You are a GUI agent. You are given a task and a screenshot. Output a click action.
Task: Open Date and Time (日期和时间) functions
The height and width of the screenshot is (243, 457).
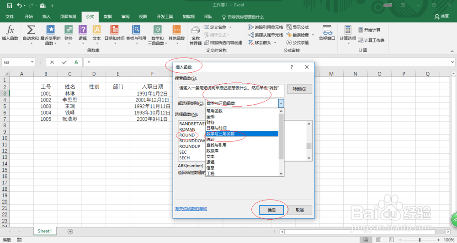tap(114, 34)
